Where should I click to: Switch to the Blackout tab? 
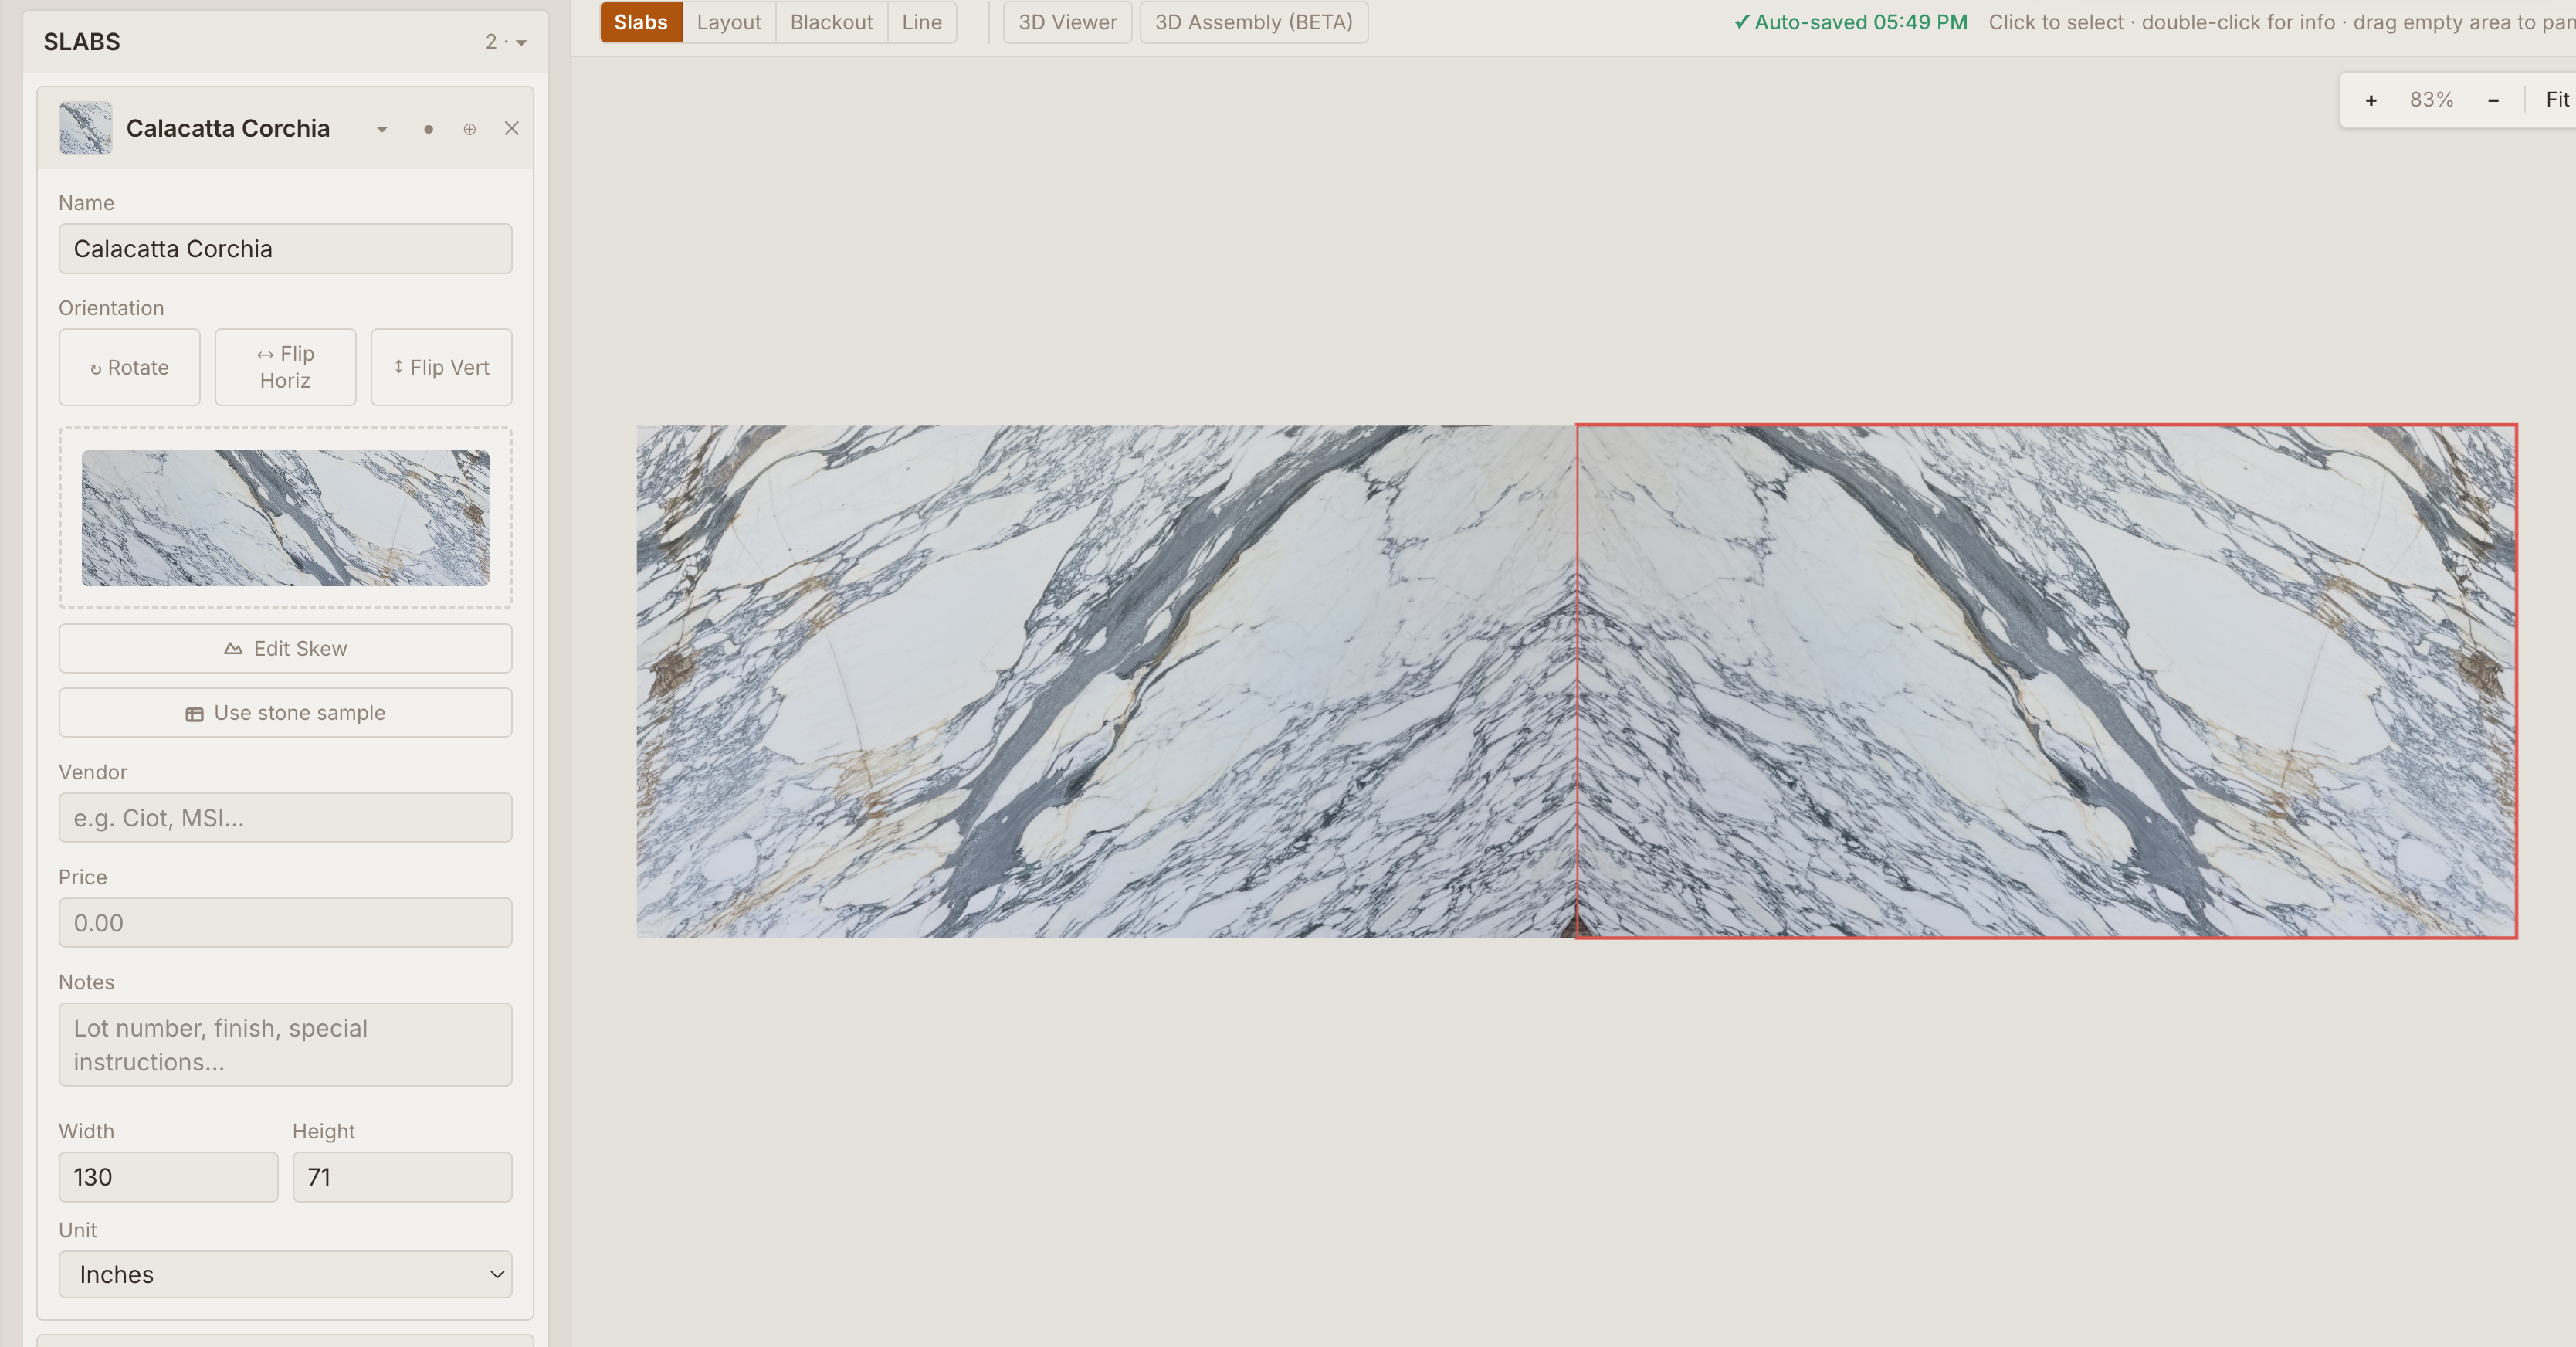[x=831, y=22]
